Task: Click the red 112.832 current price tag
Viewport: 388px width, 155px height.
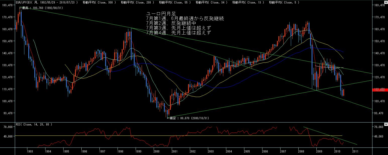Action: 381,90
